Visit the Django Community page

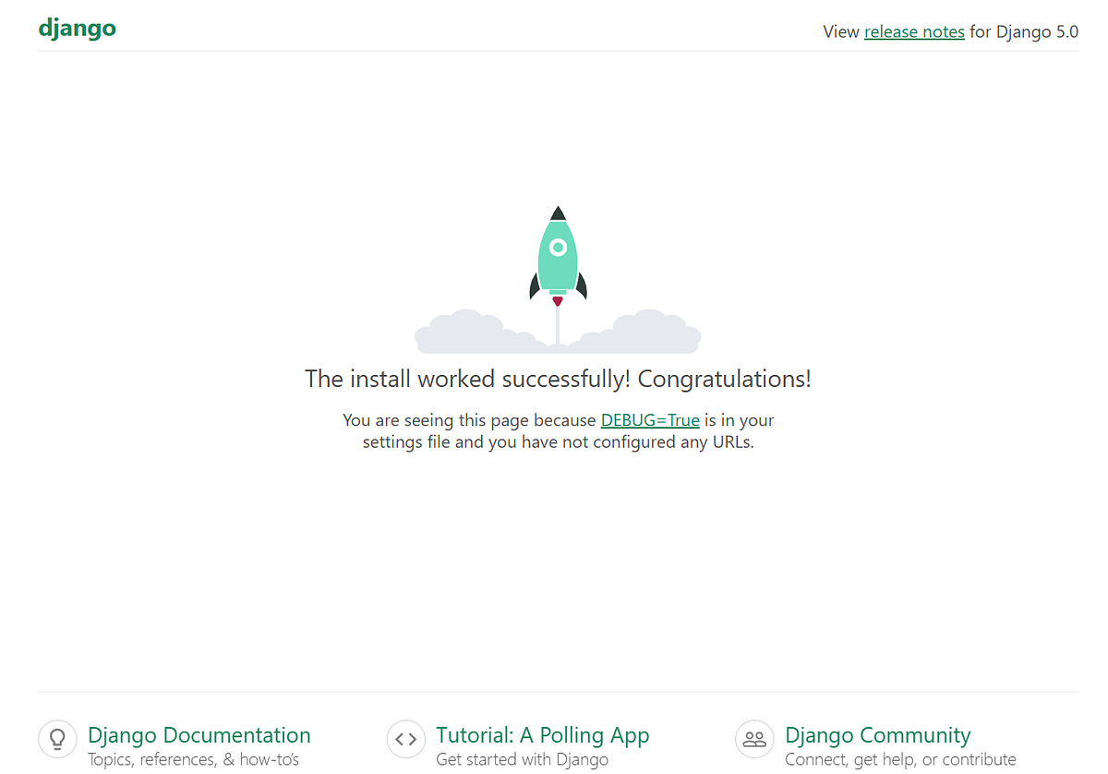point(877,734)
